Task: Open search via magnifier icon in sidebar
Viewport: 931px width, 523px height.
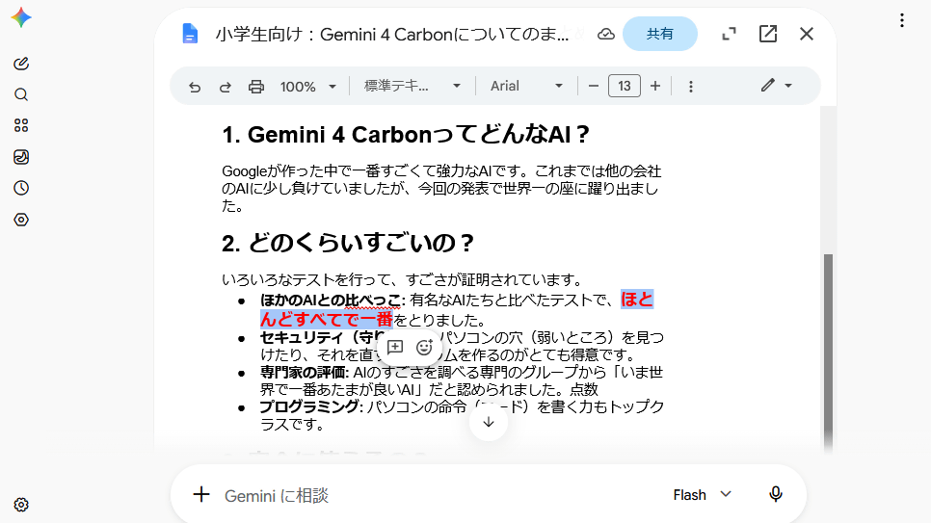Action: 21,94
